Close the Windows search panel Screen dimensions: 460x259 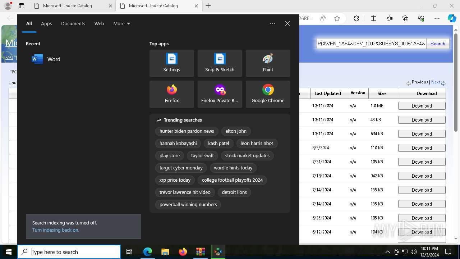[287, 23]
